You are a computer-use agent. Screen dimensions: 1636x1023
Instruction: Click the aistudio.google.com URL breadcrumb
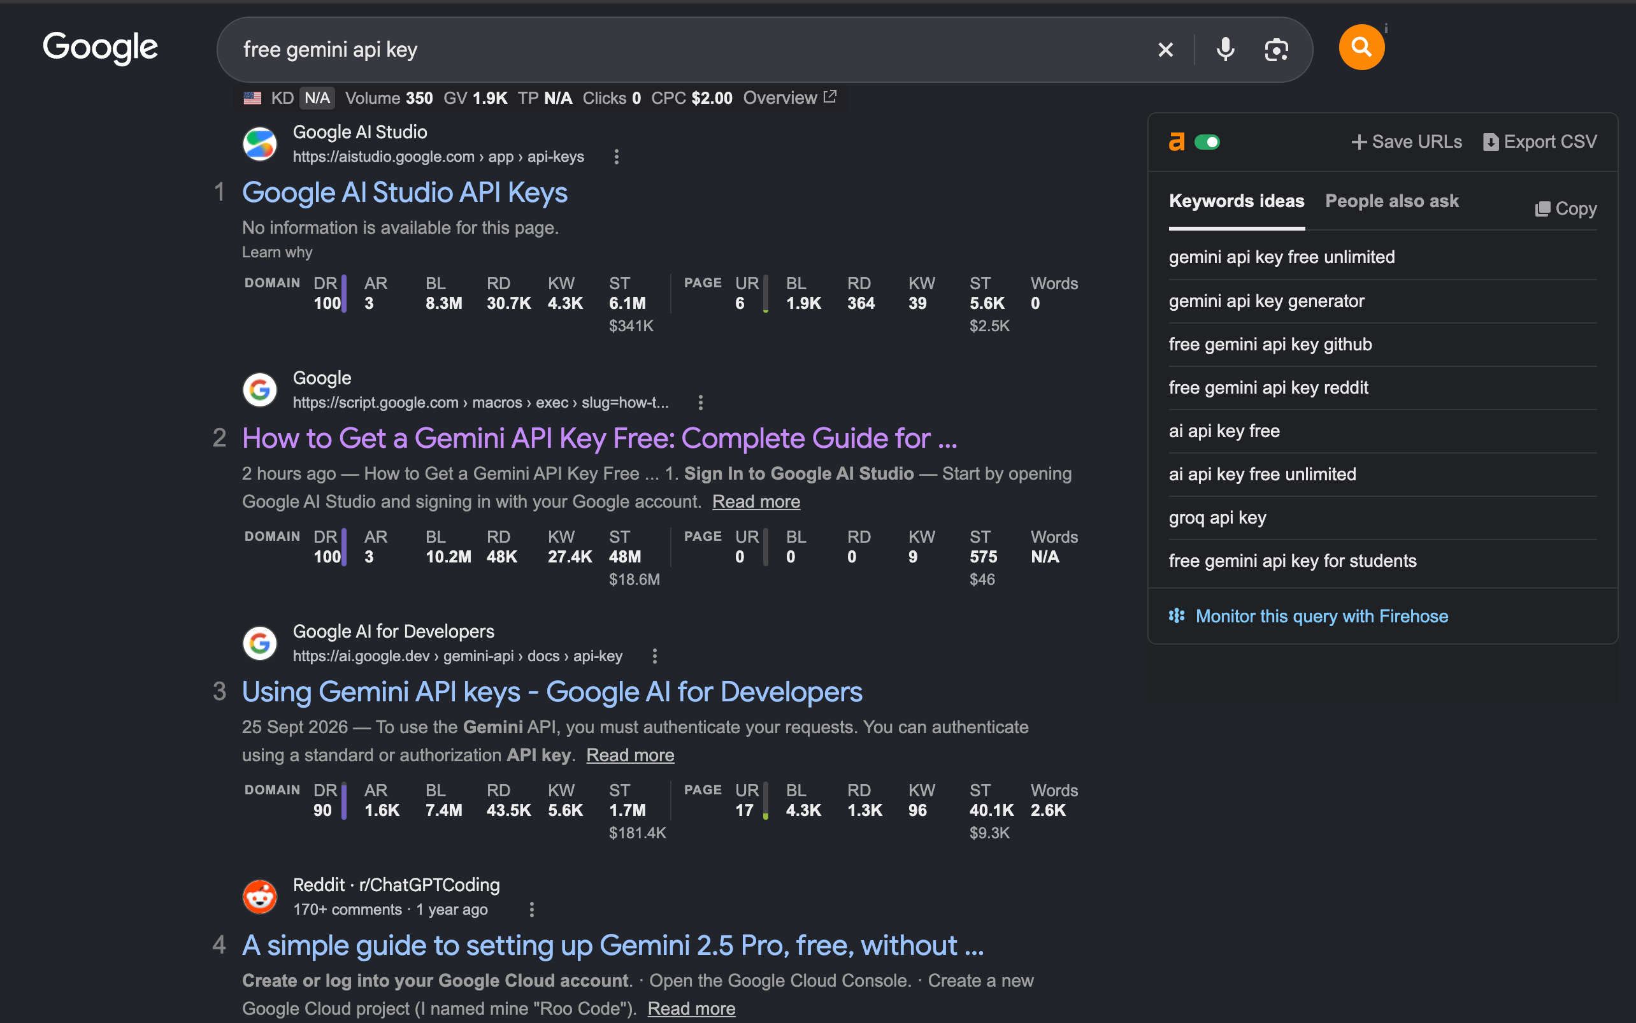click(438, 157)
